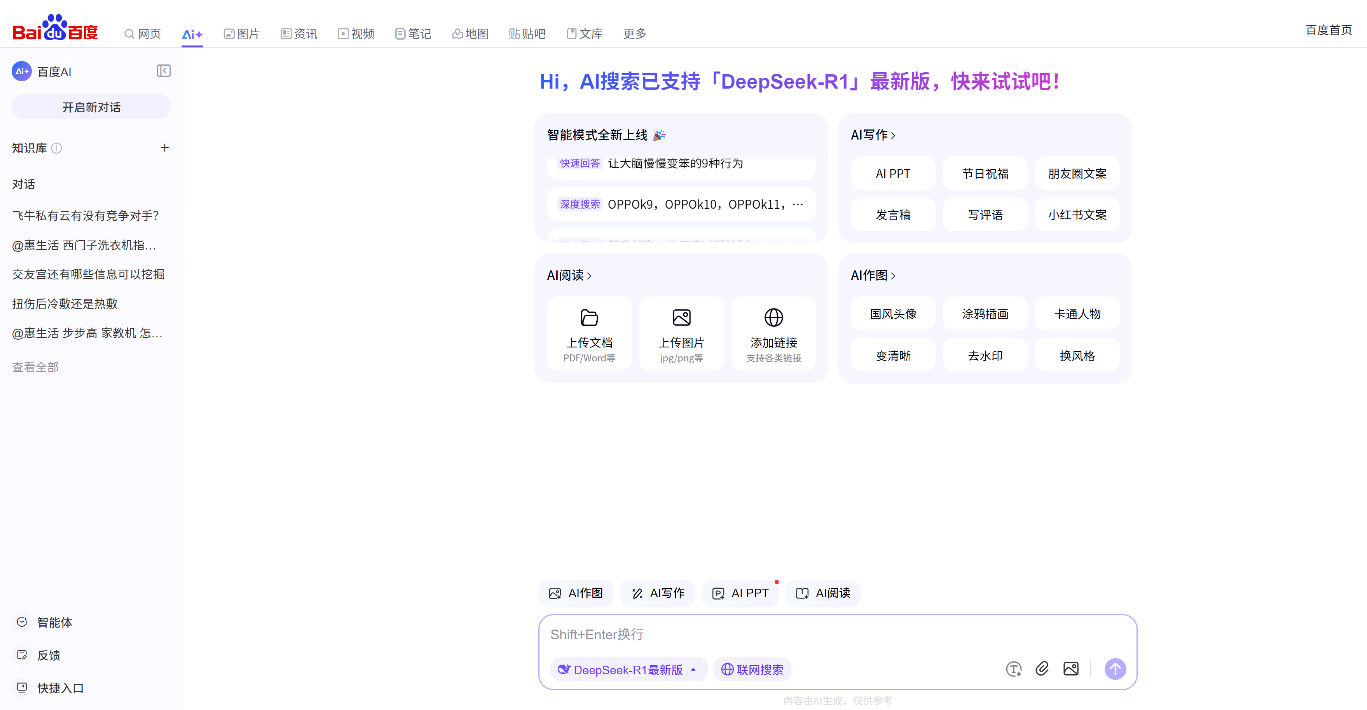Switch to the 资讯 tab
The width and height of the screenshot is (1367, 710).
[x=299, y=33]
